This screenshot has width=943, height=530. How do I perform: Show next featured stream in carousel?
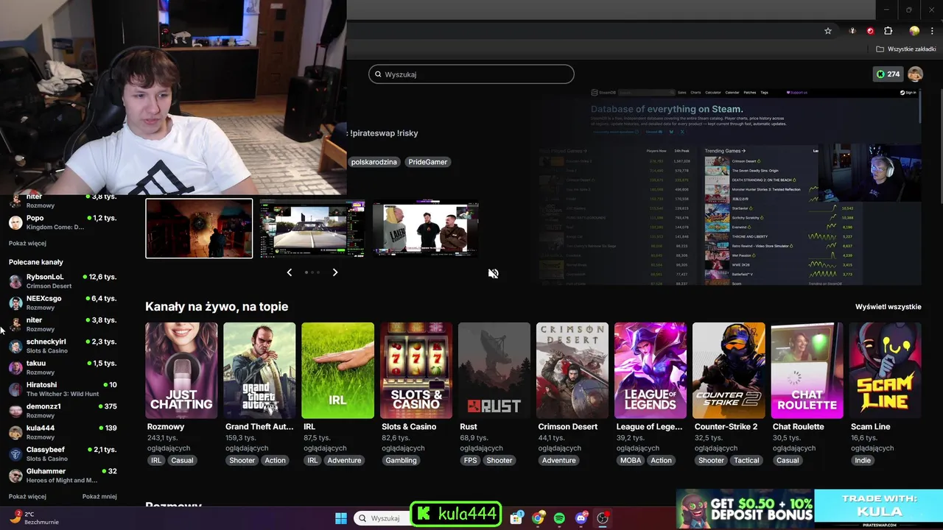click(x=335, y=272)
